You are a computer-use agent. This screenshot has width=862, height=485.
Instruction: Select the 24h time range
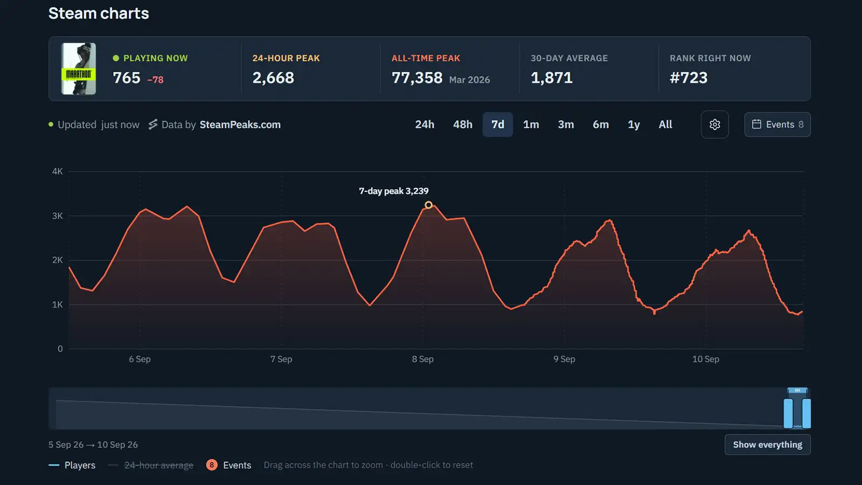click(425, 124)
